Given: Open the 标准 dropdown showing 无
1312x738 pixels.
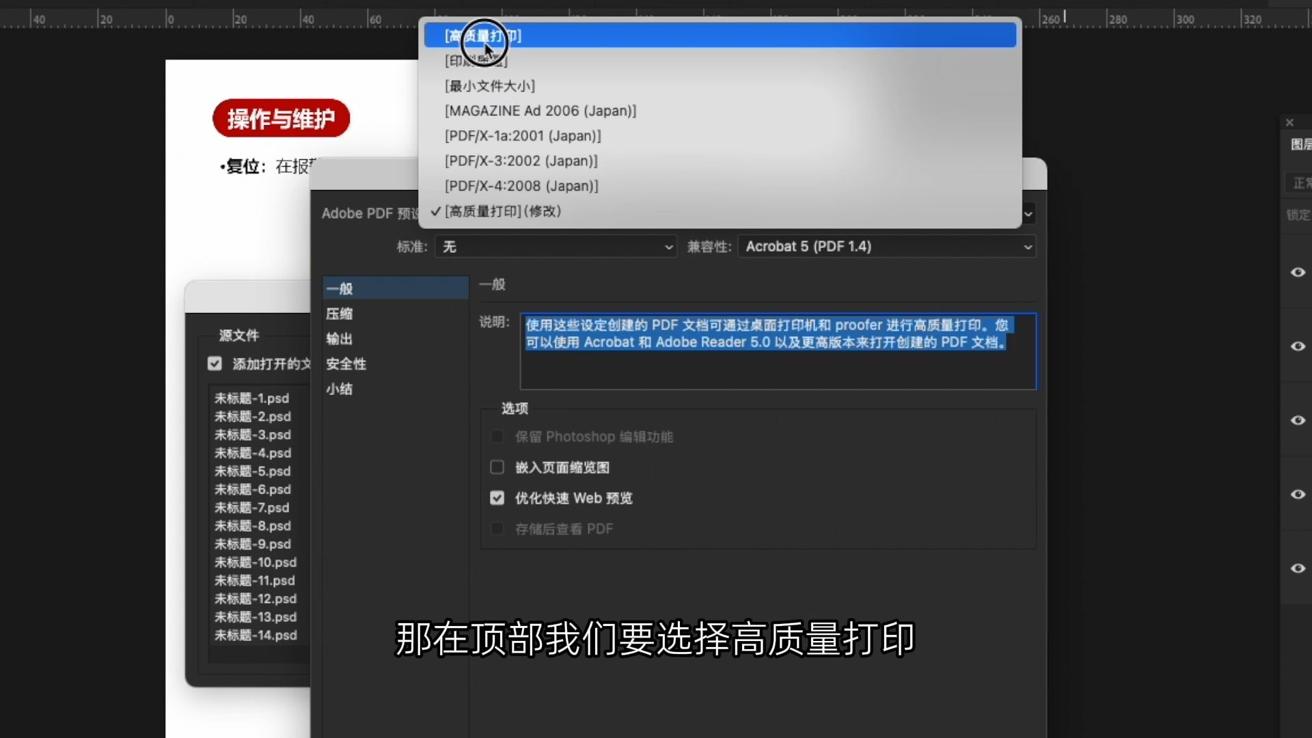Looking at the screenshot, I should pos(556,247).
